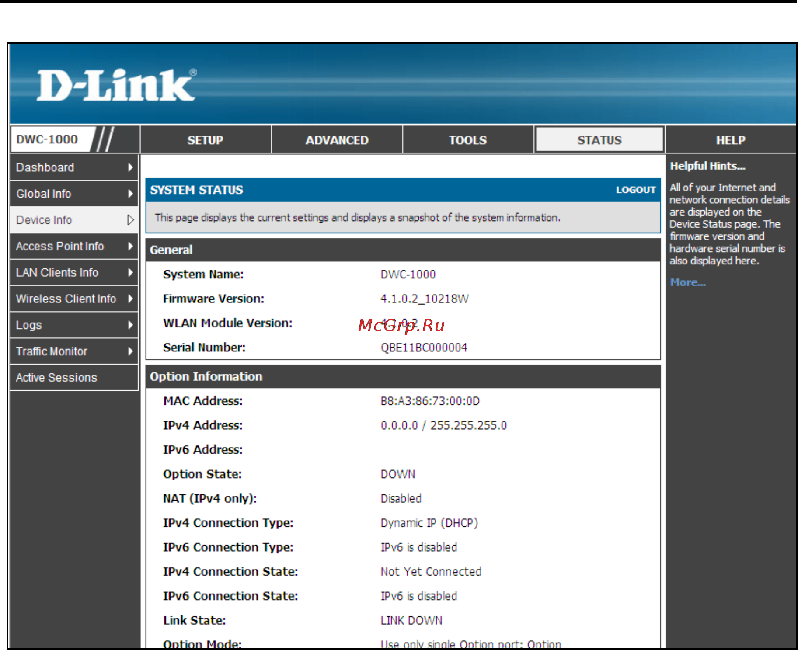Screen dimensions: 798x650
Task: Select Device Info in the sidebar
Action: [74, 220]
